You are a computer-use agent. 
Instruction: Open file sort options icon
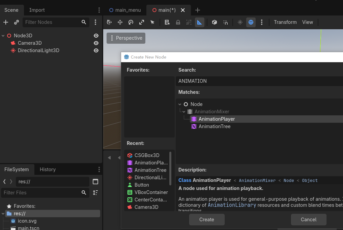click(x=95, y=193)
